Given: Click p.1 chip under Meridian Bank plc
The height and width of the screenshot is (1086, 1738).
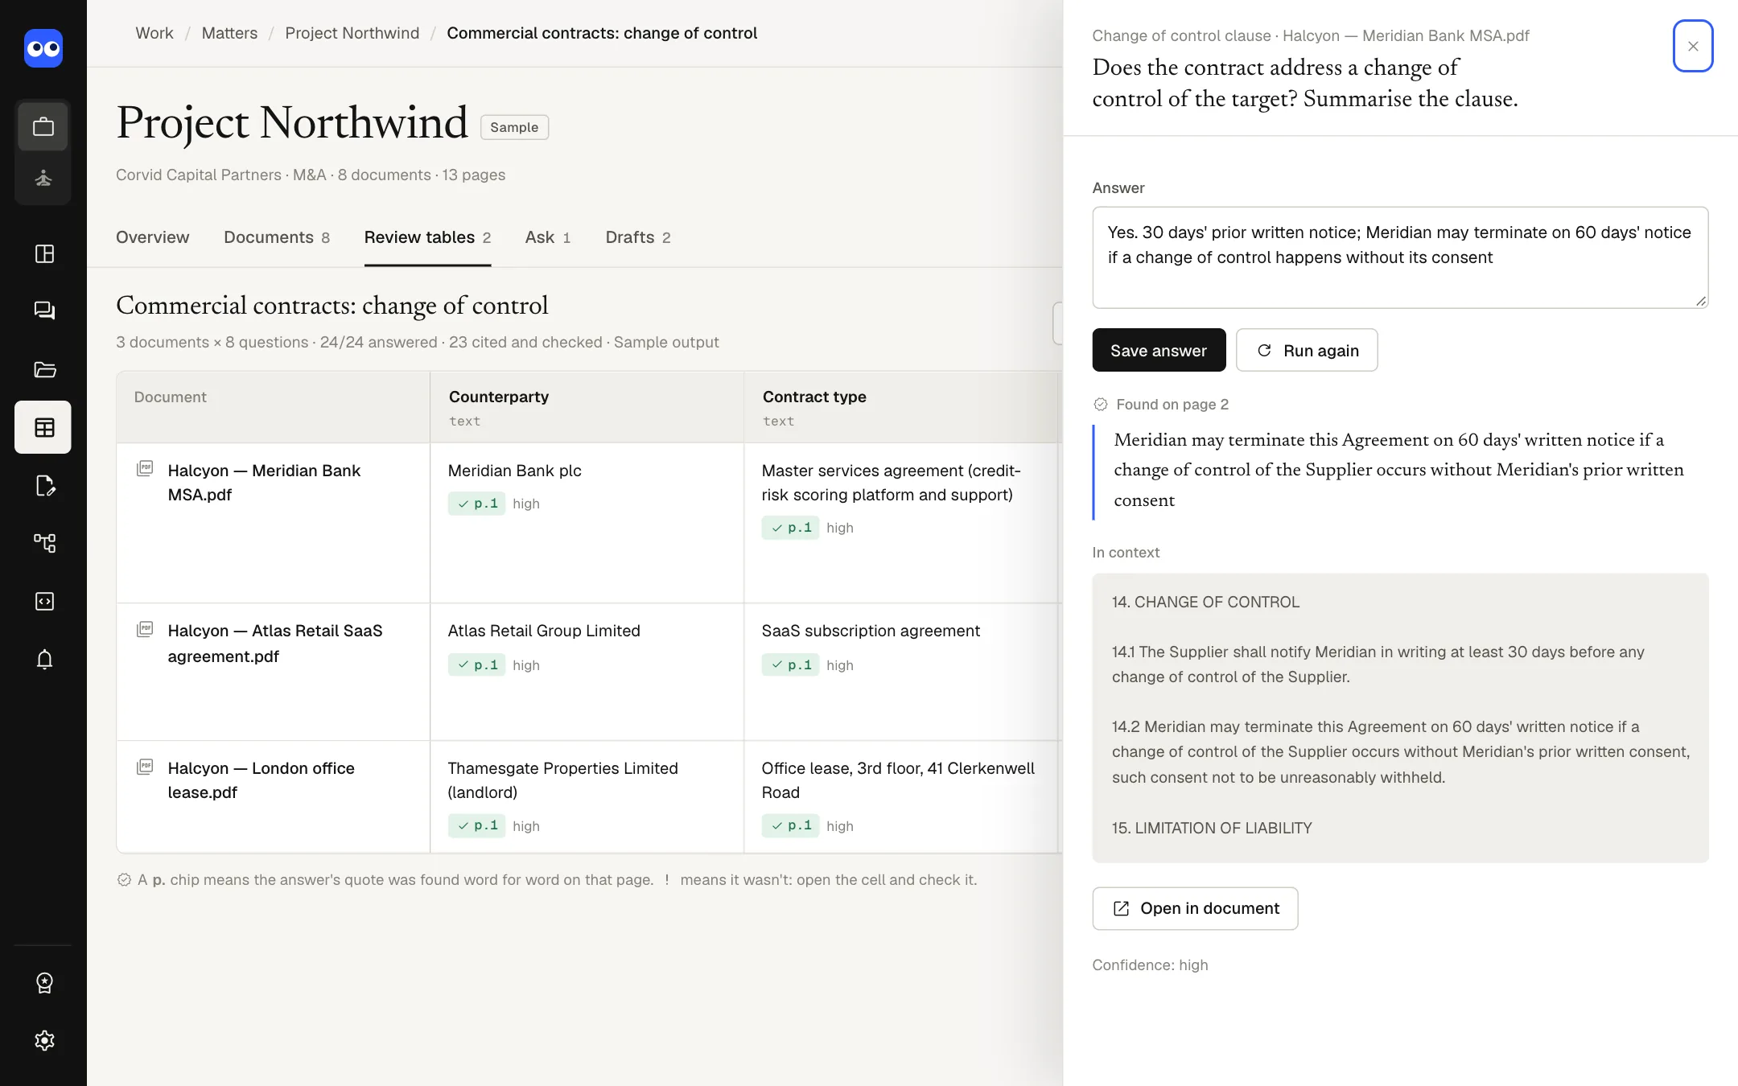Looking at the screenshot, I should pyautogui.click(x=477, y=504).
